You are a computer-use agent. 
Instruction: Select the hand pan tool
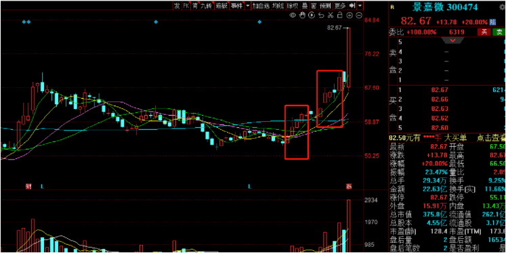(x=302, y=15)
